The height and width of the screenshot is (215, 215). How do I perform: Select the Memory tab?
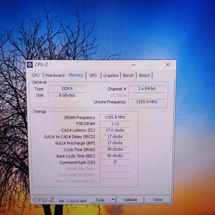[76, 75]
